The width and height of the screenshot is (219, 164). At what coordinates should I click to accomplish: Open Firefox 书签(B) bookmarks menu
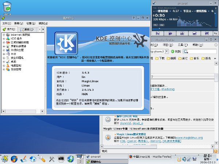168,45
